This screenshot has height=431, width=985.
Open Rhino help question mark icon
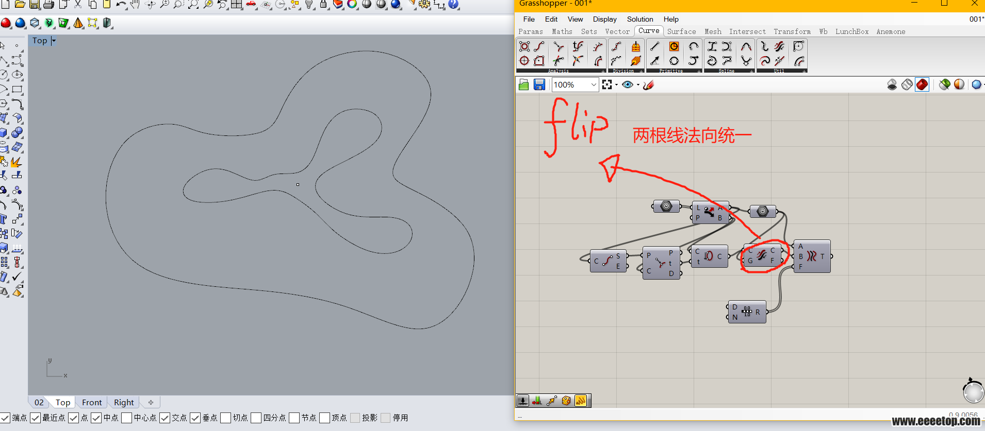point(453,4)
